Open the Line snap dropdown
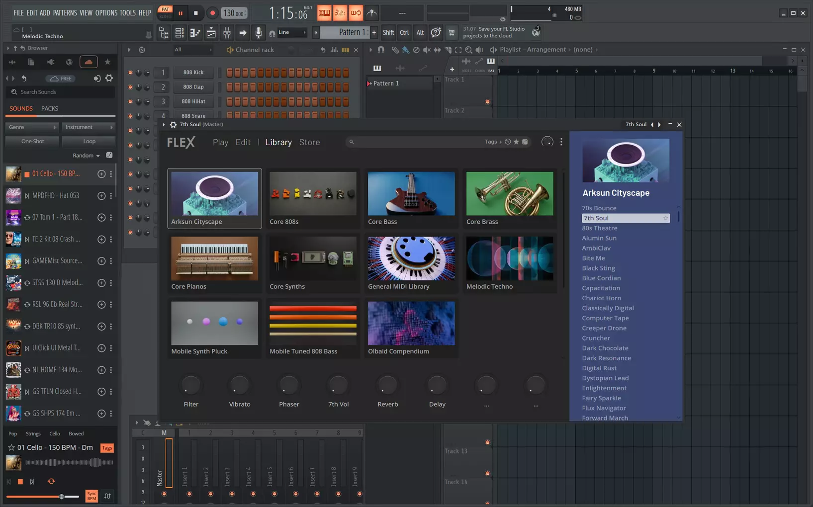The height and width of the screenshot is (507, 813). point(292,33)
